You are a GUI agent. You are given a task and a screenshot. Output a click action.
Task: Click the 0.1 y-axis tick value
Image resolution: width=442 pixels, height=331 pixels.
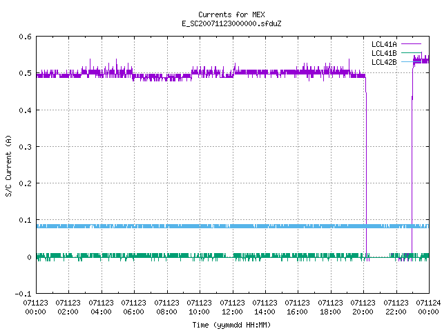(25, 220)
